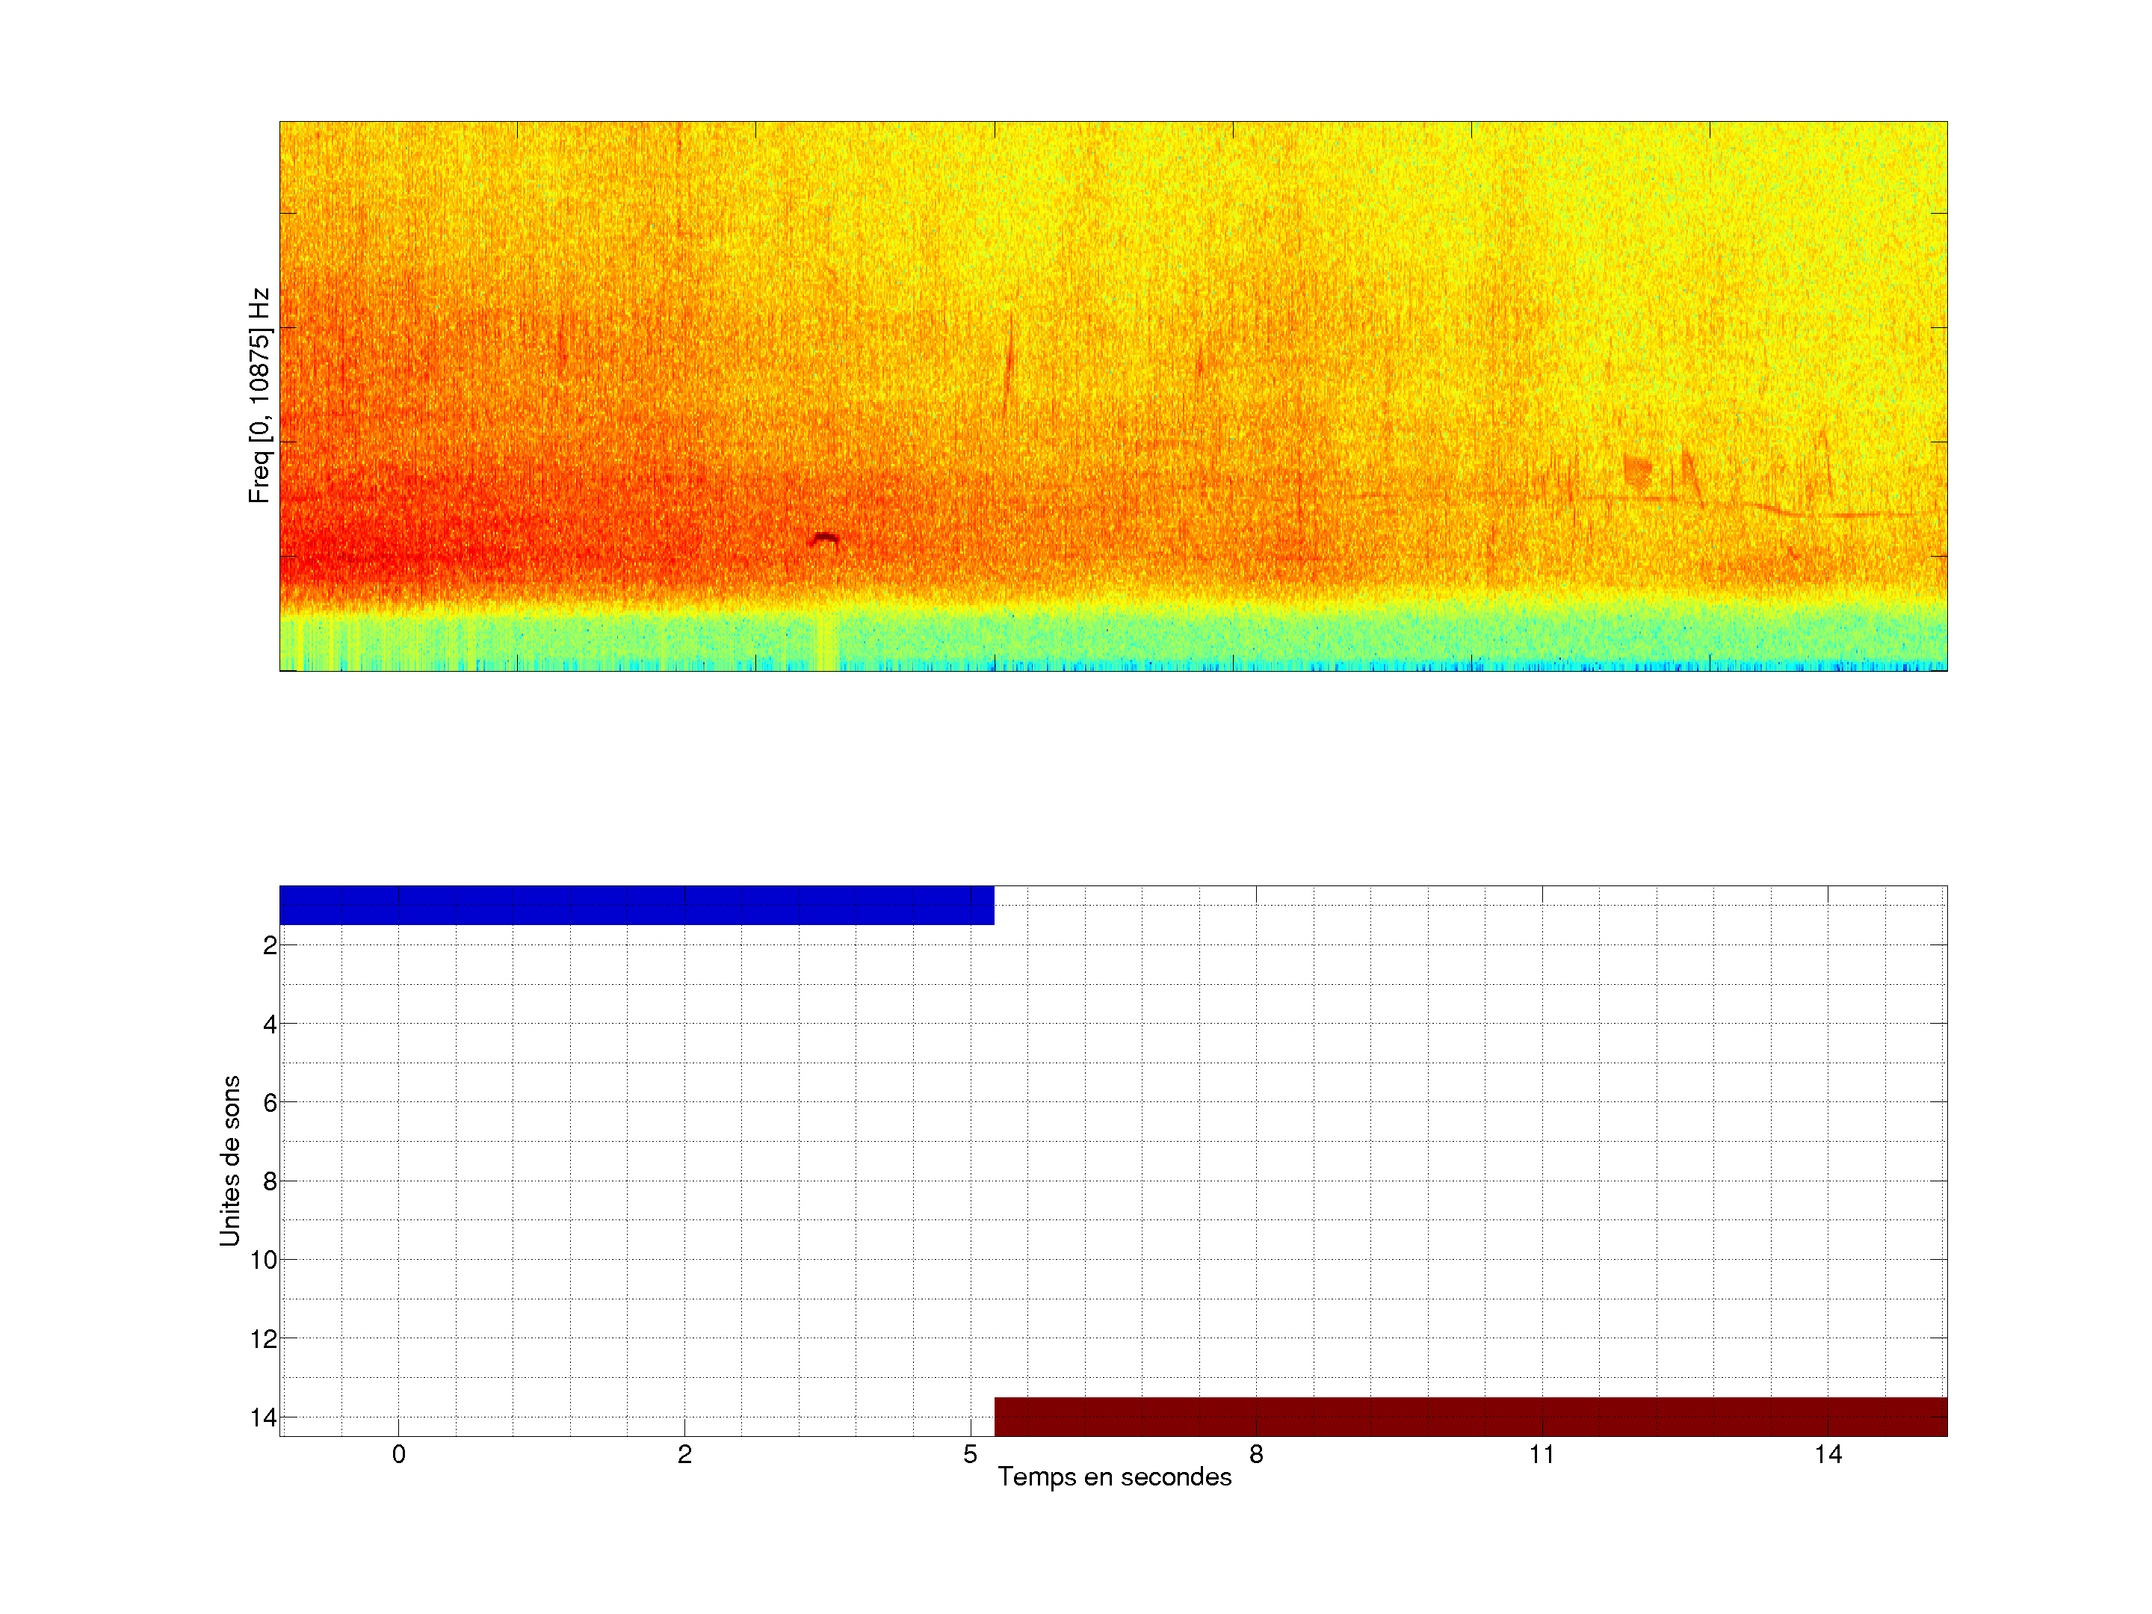Click x-axis tick label 5
The width and height of the screenshot is (2152, 1614).
tap(970, 1454)
